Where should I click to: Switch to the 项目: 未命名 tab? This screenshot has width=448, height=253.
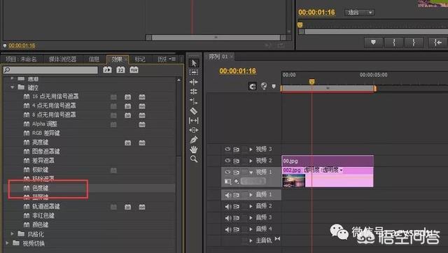pos(21,59)
